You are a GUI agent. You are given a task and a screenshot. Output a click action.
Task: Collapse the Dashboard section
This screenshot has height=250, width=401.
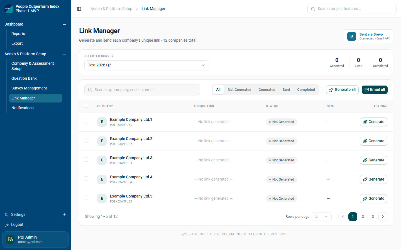tap(64, 24)
